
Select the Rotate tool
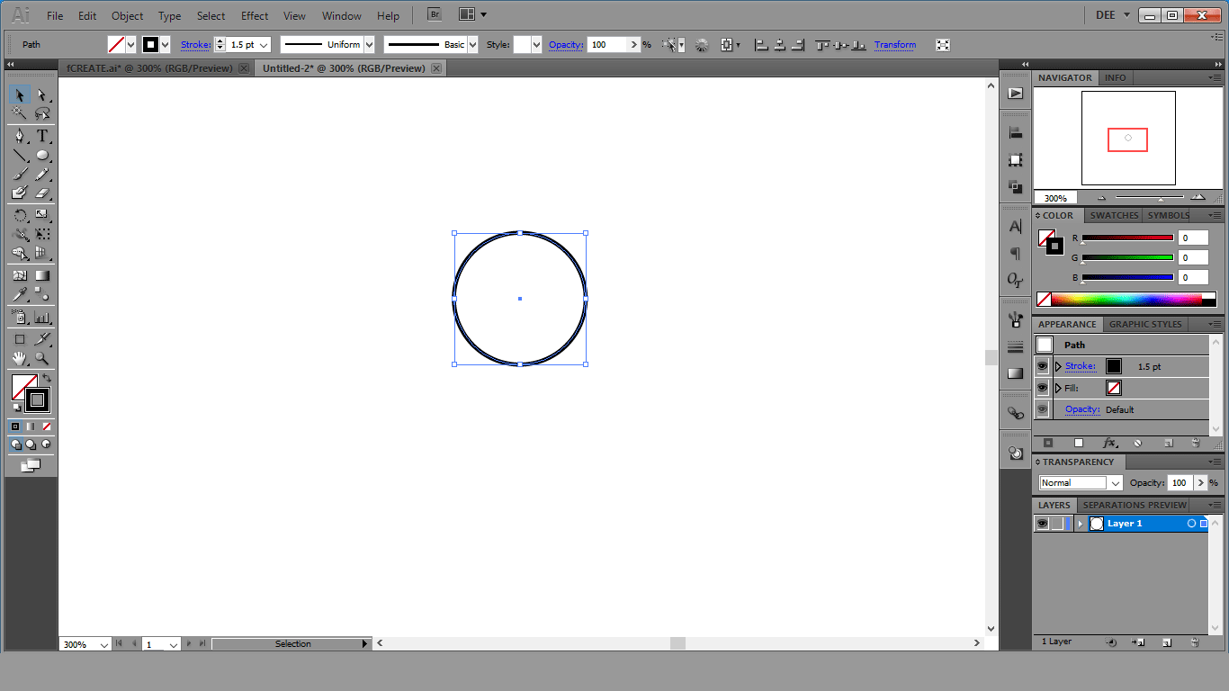[x=20, y=215]
